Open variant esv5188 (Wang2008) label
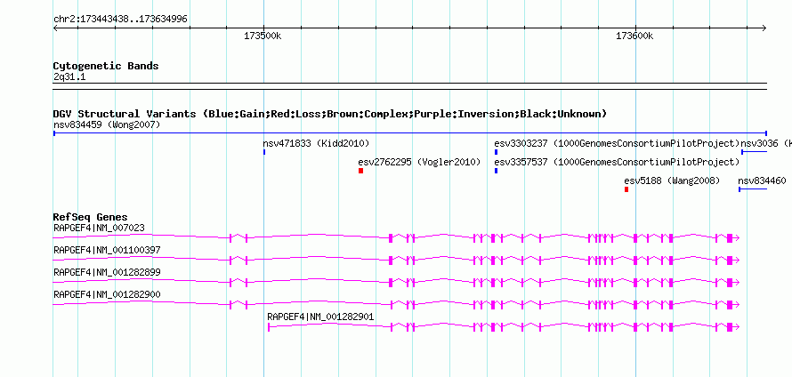This screenshot has width=792, height=377. (x=672, y=180)
